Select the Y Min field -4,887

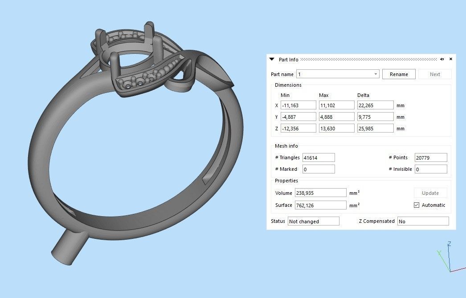tap(298, 117)
